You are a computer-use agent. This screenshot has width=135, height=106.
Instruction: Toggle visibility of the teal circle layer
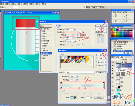(x=112, y=90)
